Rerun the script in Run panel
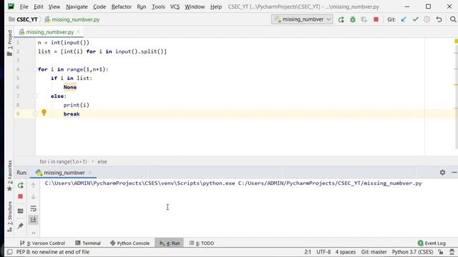458x257 pixels. (x=21, y=185)
